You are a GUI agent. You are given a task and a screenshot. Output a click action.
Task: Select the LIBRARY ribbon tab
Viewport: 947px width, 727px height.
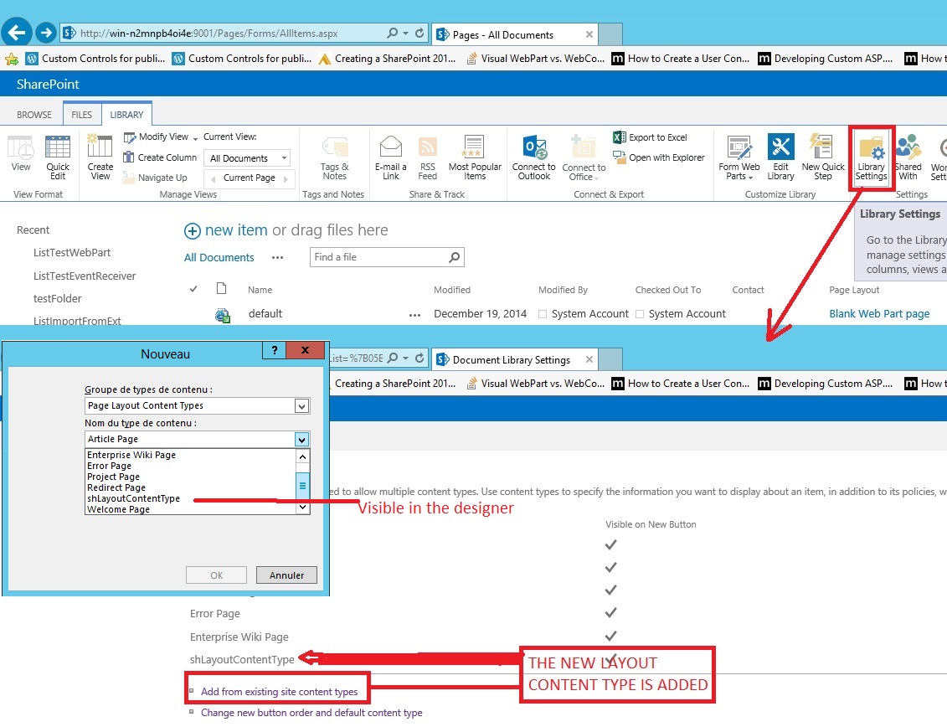[x=126, y=115]
